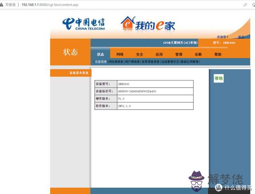This screenshot has height=194, width=255.
Task: Click the 我的e家 house logo
Action: point(148,24)
